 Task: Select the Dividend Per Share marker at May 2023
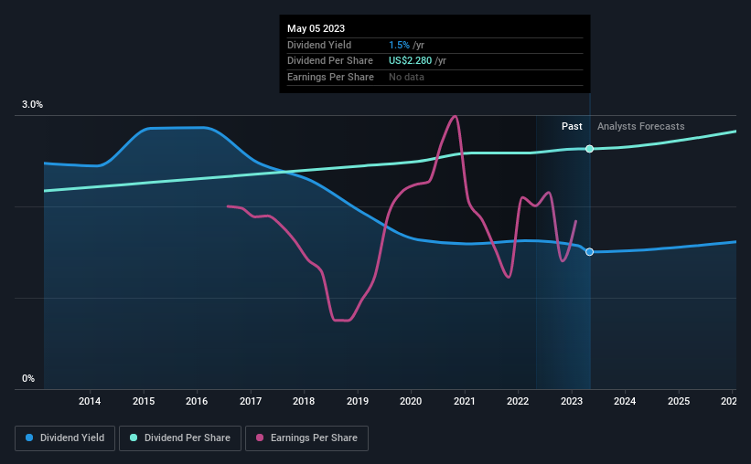click(590, 149)
